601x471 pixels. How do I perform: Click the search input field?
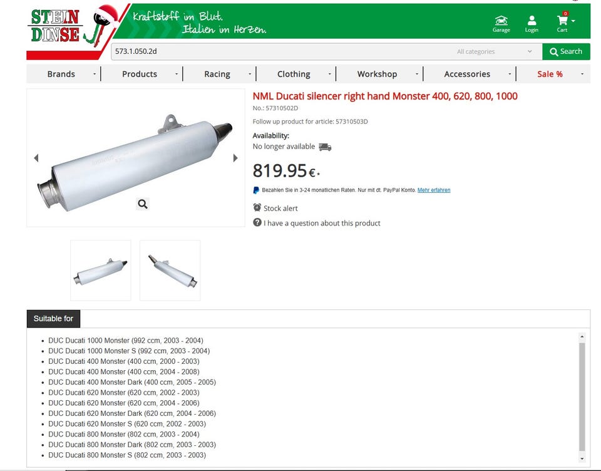point(282,51)
